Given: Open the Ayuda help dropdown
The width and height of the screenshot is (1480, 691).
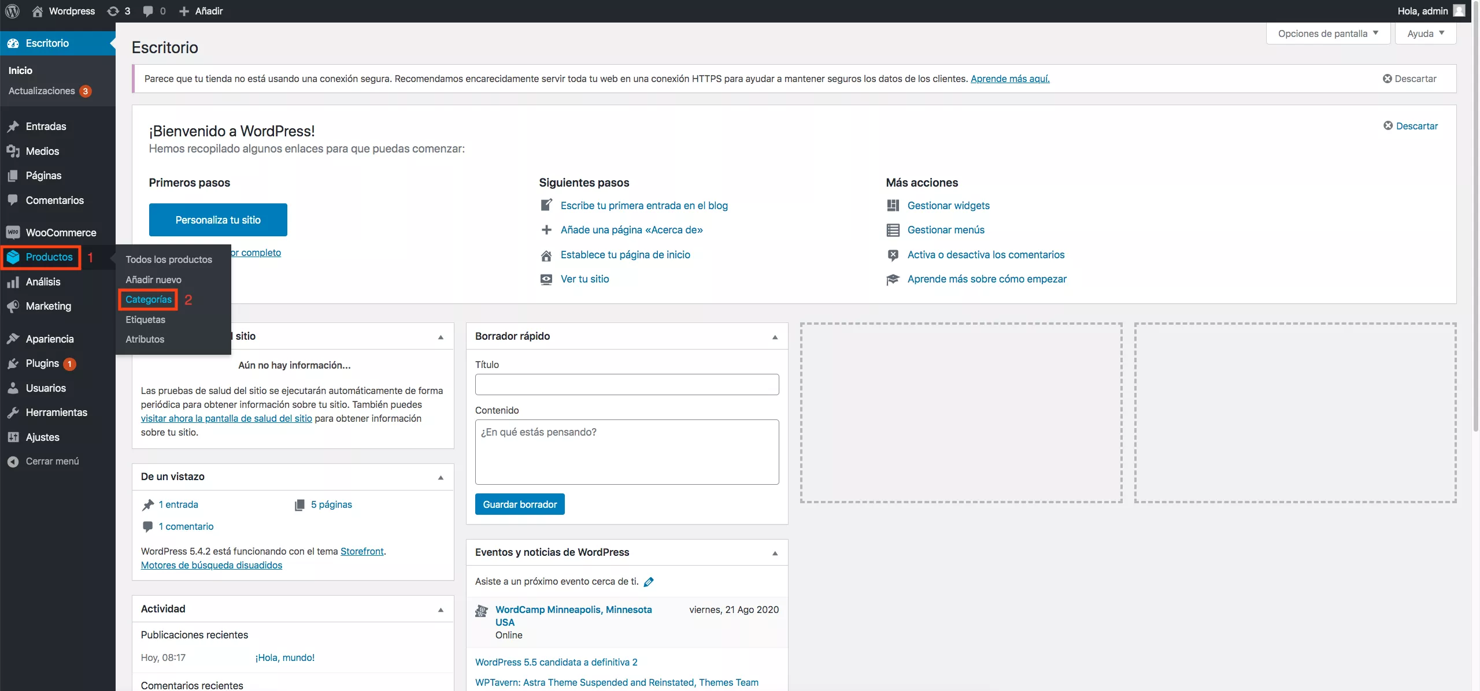Looking at the screenshot, I should tap(1426, 34).
